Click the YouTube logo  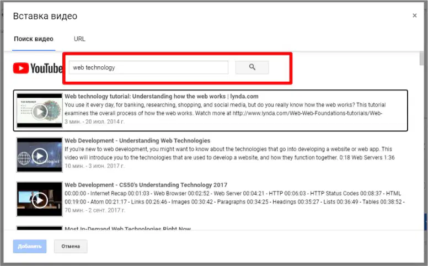coord(38,68)
